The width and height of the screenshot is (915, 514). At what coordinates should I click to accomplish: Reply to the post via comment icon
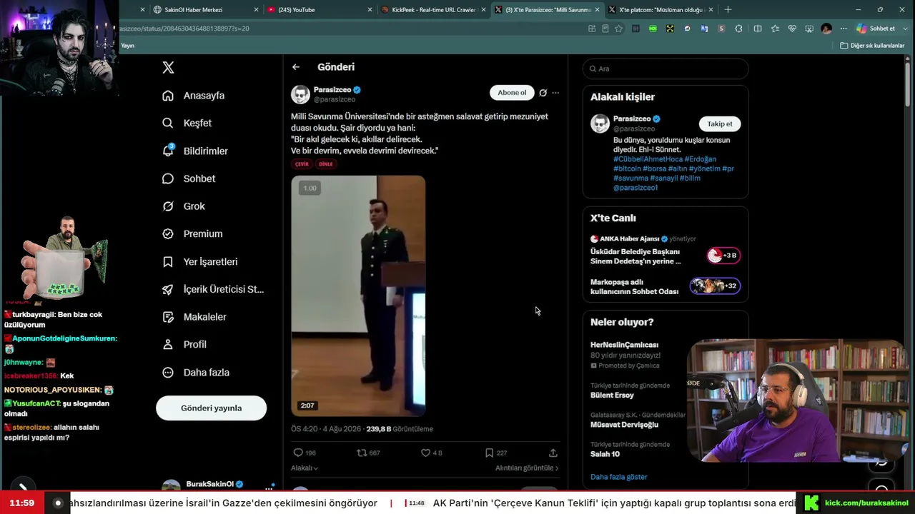(298, 453)
